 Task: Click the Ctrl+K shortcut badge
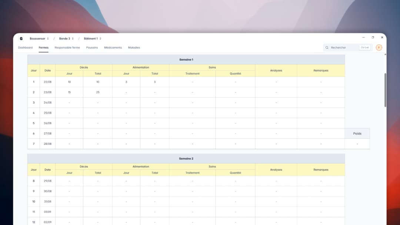(365, 47)
